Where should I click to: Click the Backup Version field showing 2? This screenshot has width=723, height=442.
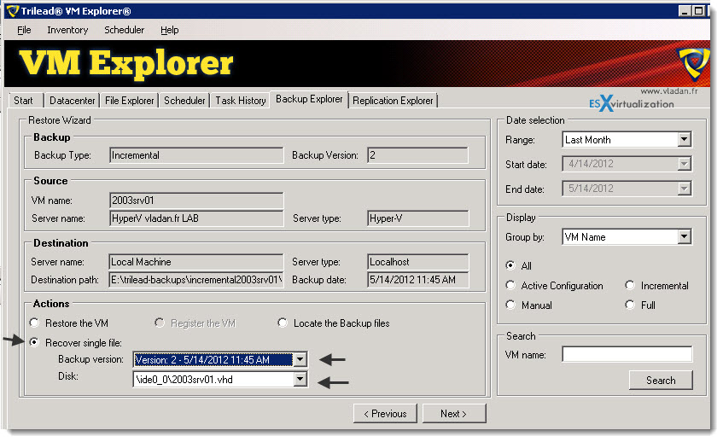pos(417,155)
